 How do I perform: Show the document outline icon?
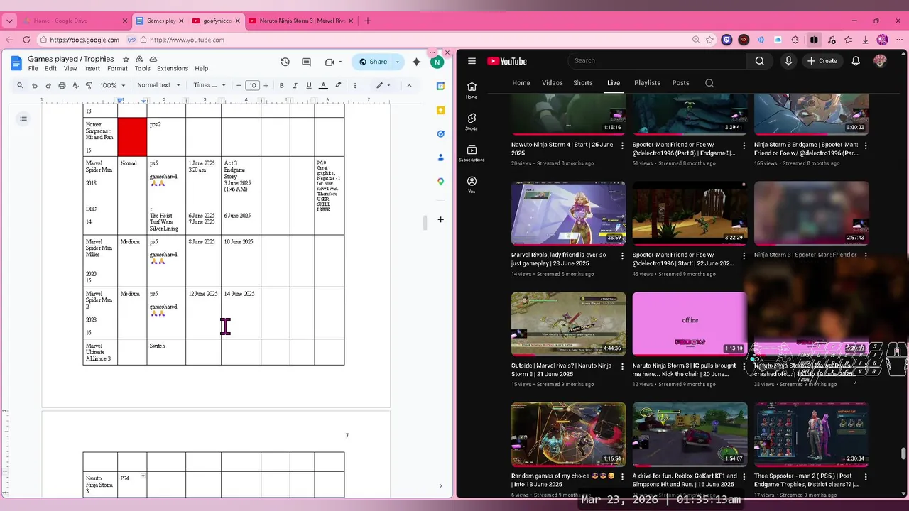point(23,119)
